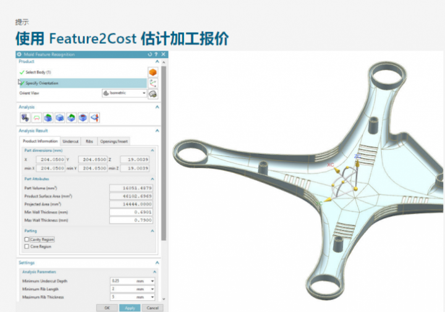Click the green YC axis arrowhead handle
Viewport: 445px width, 312px height.
pyautogui.click(x=327, y=200)
